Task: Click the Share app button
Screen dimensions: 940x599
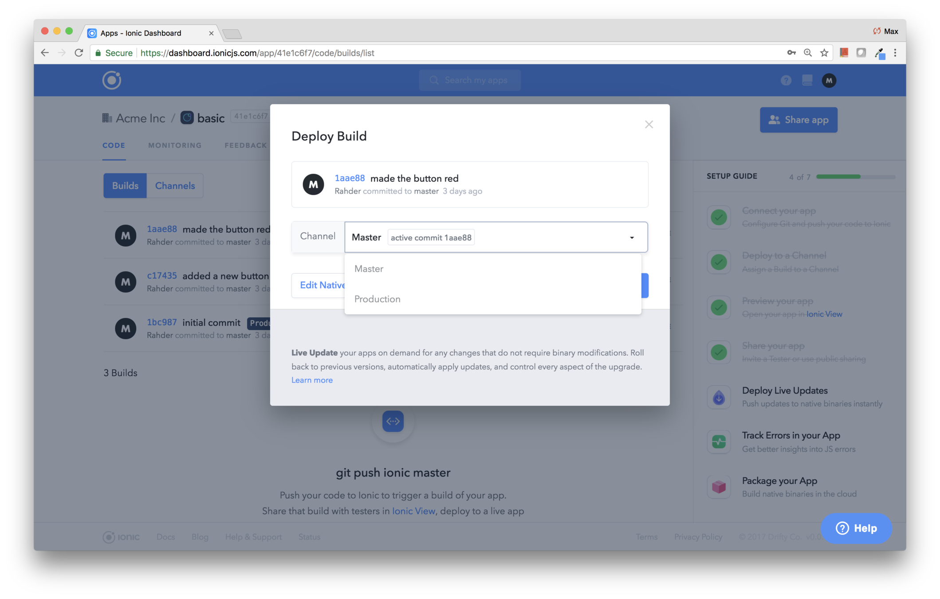Action: pos(798,120)
